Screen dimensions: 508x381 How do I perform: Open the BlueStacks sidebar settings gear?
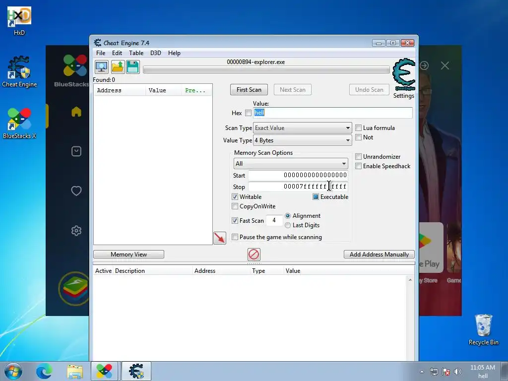tap(76, 231)
